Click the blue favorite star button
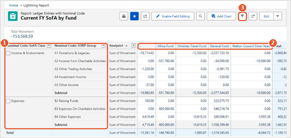291x138 pixels. coord(134,16)
